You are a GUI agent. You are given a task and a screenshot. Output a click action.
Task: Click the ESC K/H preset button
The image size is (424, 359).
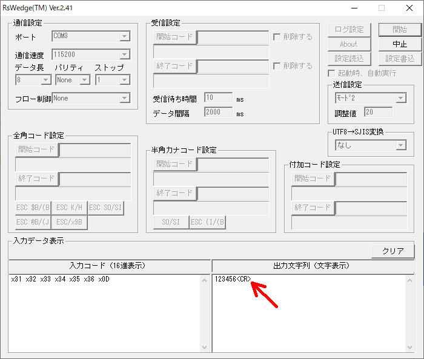[70, 208]
